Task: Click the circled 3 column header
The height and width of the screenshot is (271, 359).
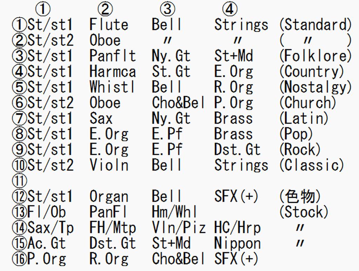Action: tap(167, 9)
